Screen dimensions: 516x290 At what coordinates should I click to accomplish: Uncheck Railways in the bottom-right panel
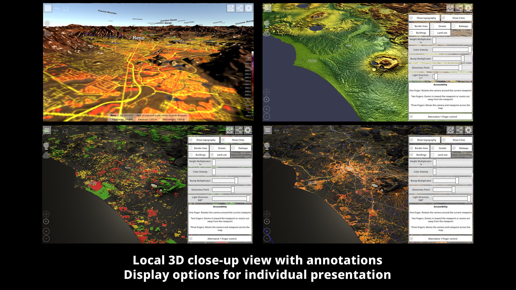tap(454, 148)
